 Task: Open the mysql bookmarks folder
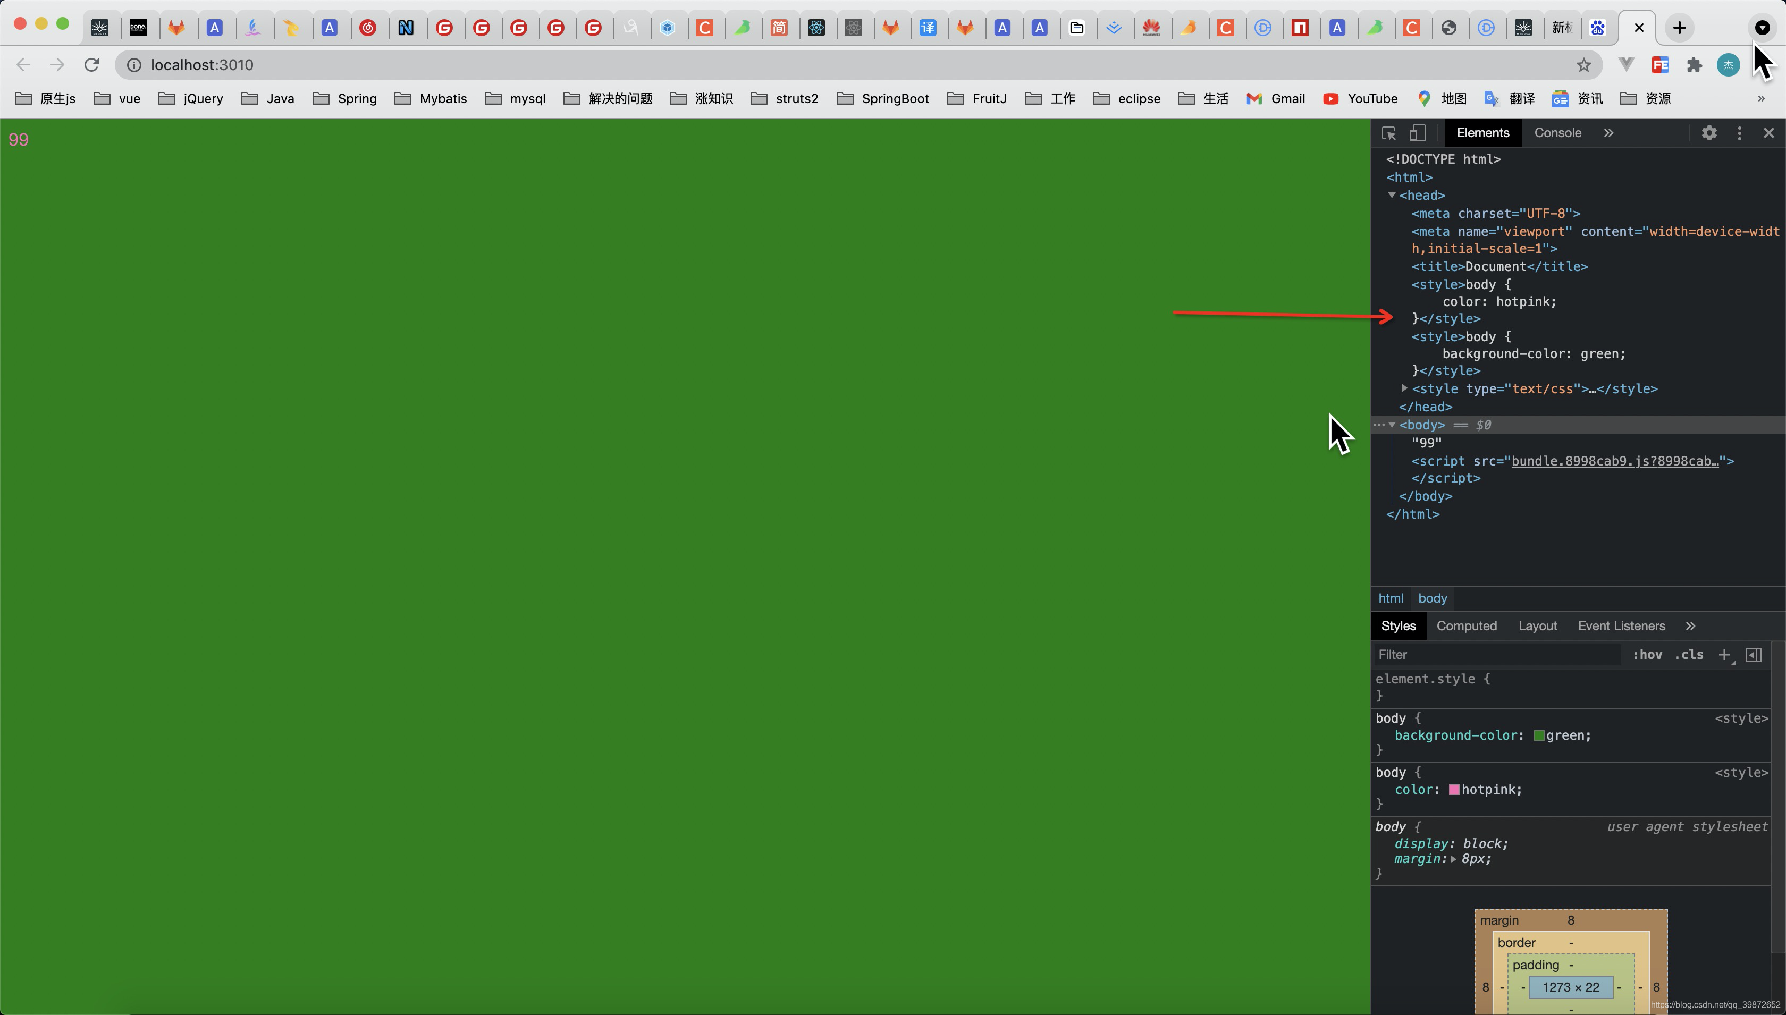[x=515, y=98]
